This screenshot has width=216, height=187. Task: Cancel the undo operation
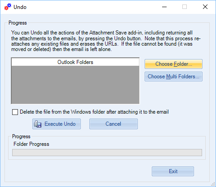click(114, 124)
